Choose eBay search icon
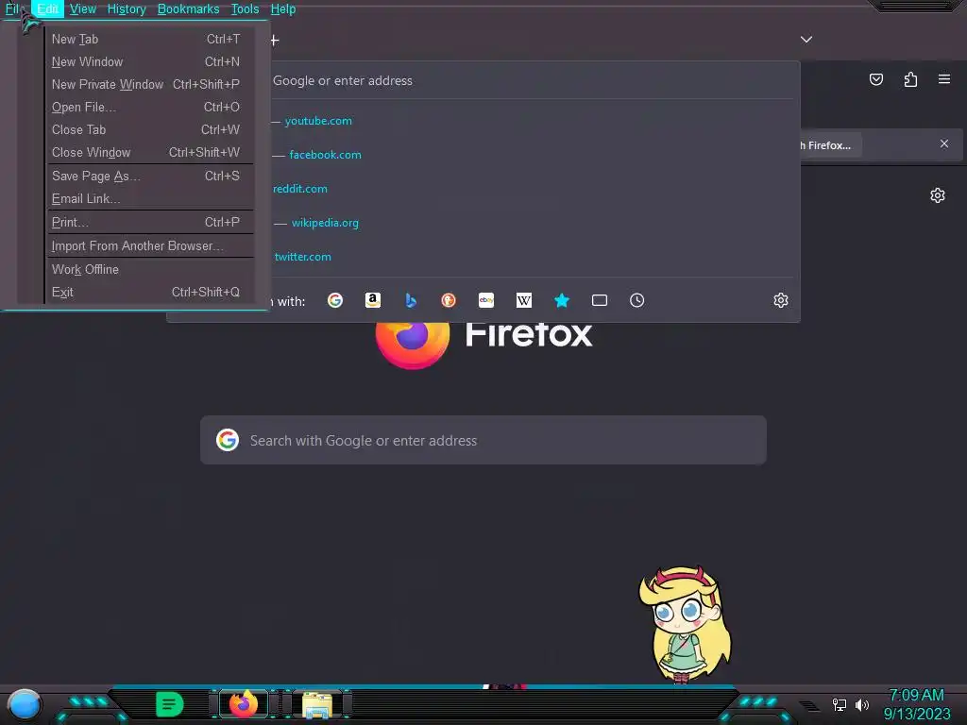This screenshot has height=725, width=967. pyautogui.click(x=486, y=300)
